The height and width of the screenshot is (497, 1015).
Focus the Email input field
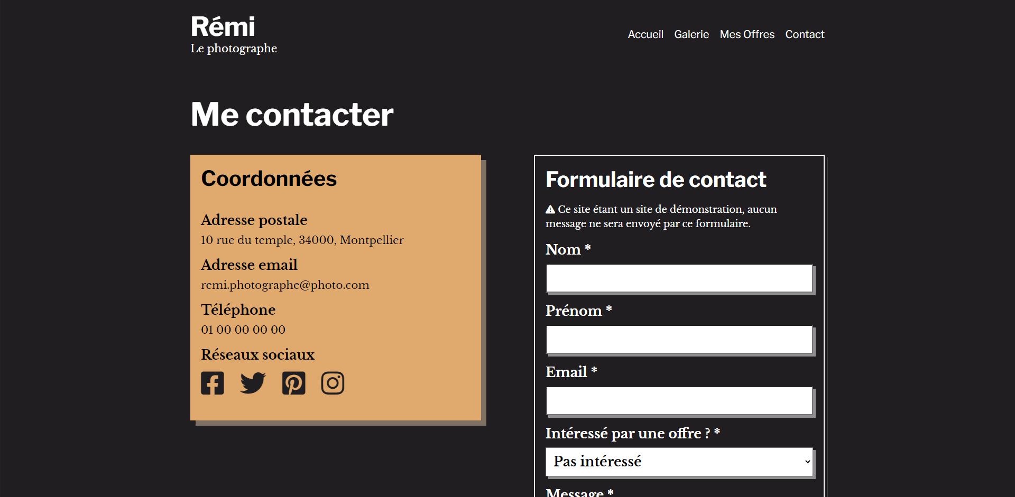pos(679,401)
